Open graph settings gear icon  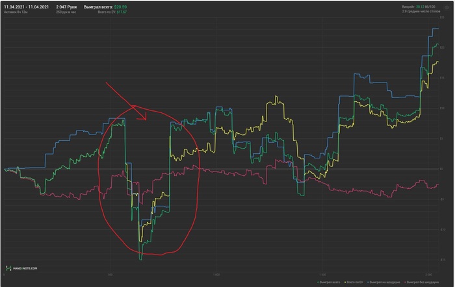tap(447, 8)
